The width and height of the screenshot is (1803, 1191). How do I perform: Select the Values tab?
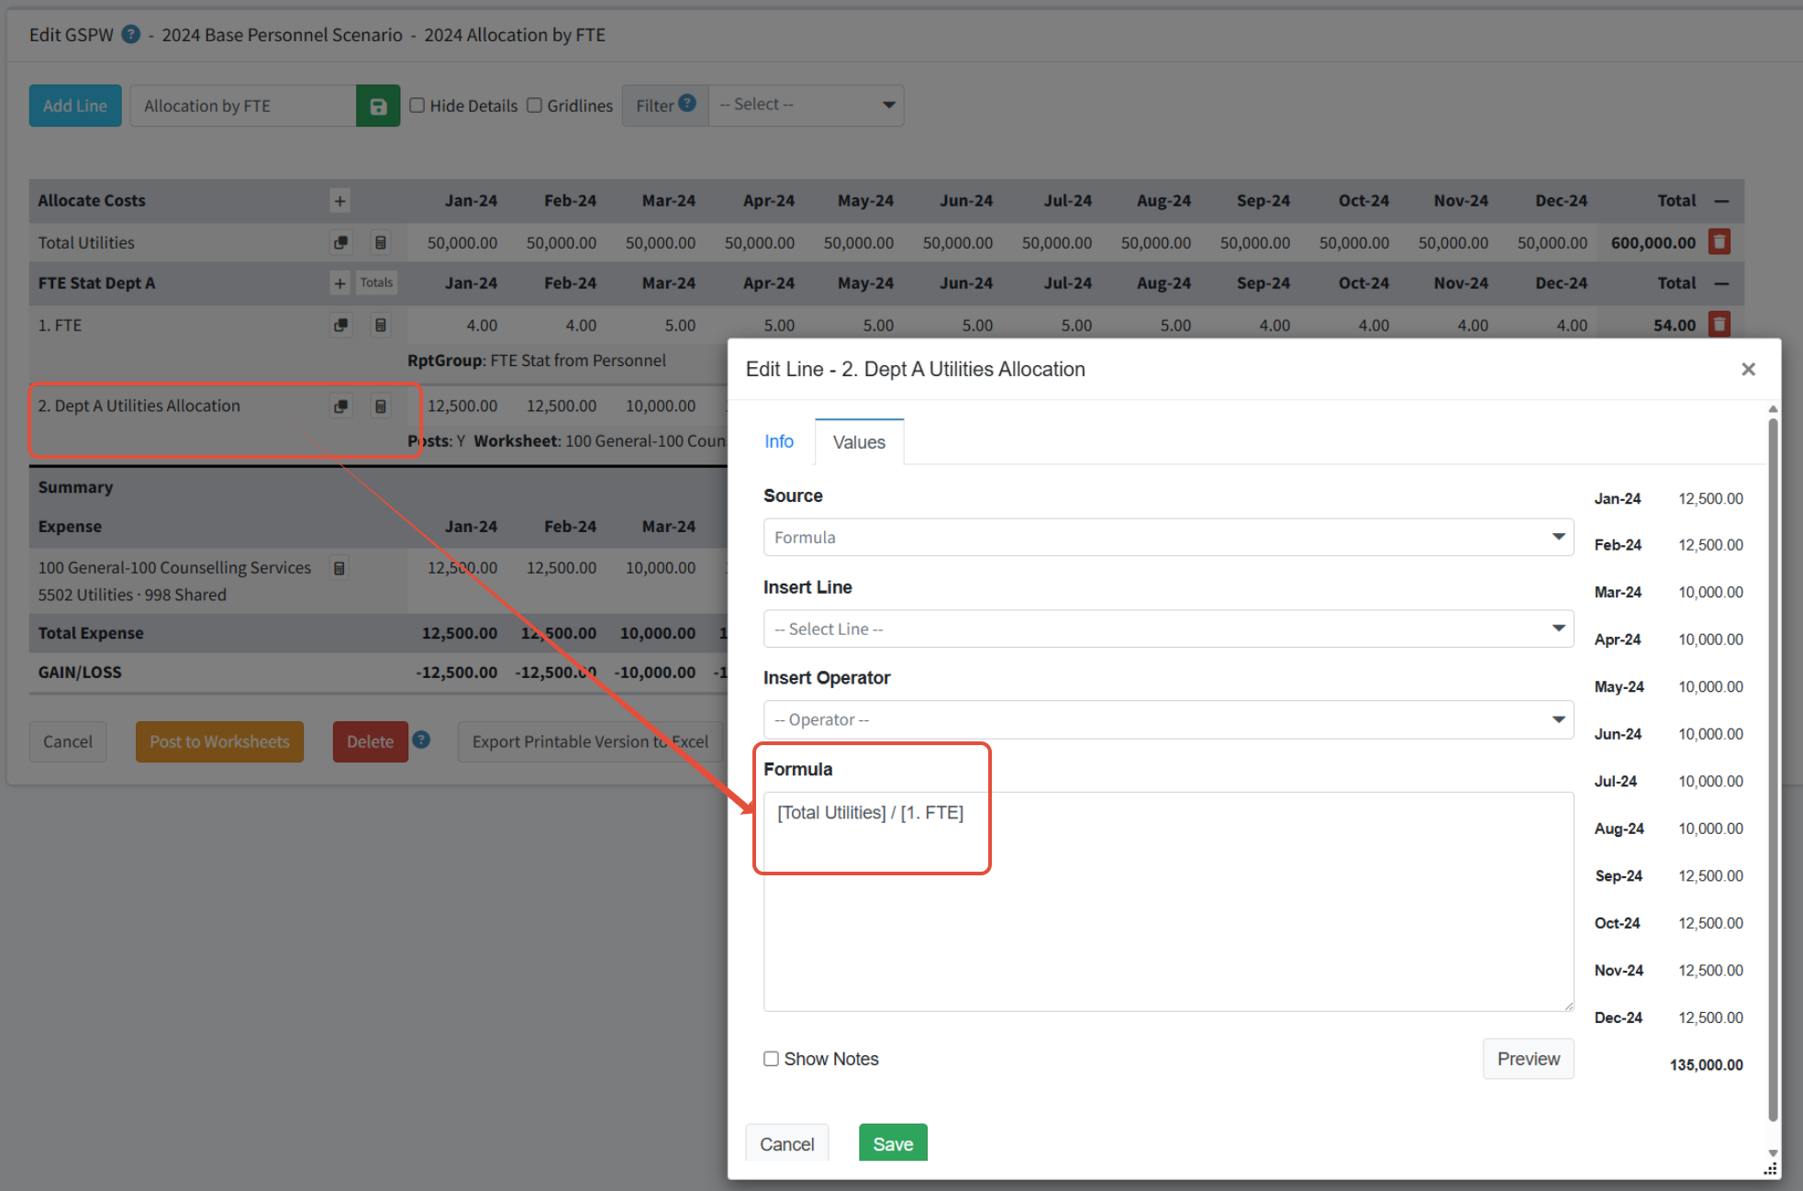click(858, 442)
